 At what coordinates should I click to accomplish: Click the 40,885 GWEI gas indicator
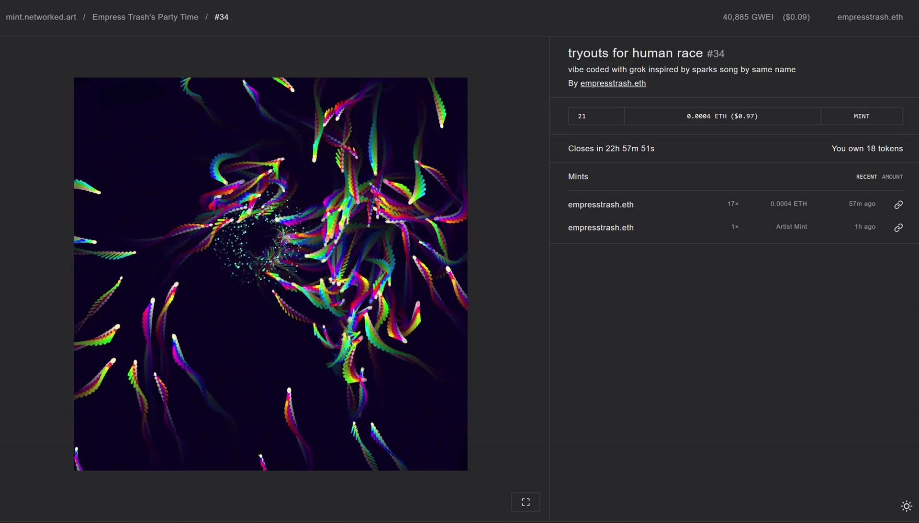[x=748, y=17]
